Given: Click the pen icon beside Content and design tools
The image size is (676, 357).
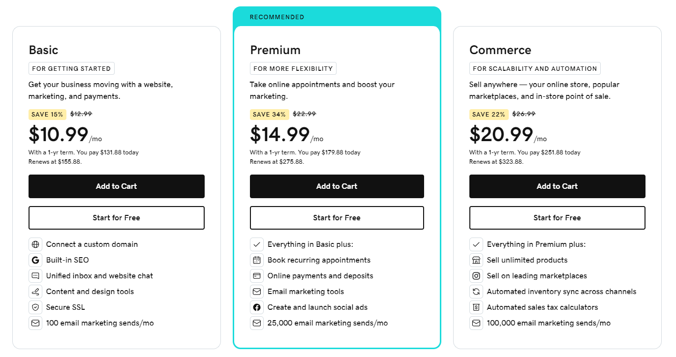Looking at the screenshot, I should [x=35, y=292].
